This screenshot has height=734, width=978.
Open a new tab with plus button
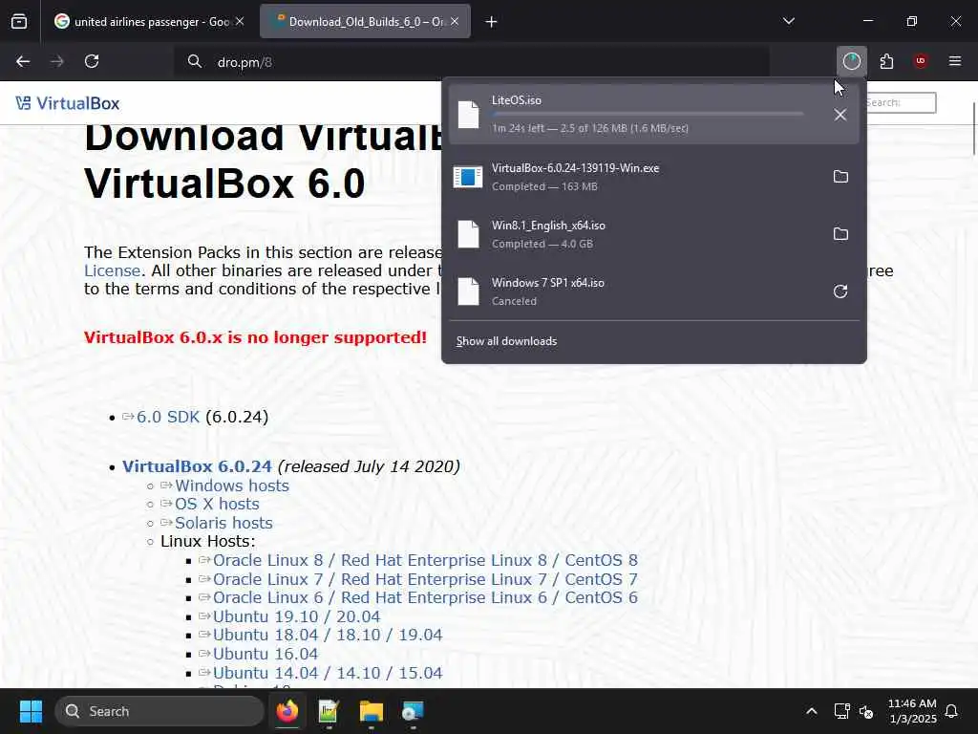(492, 22)
